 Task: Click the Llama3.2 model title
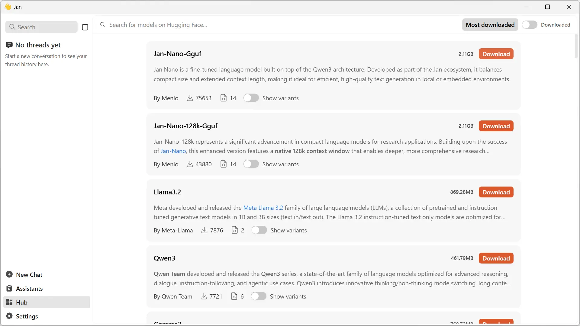click(x=167, y=192)
